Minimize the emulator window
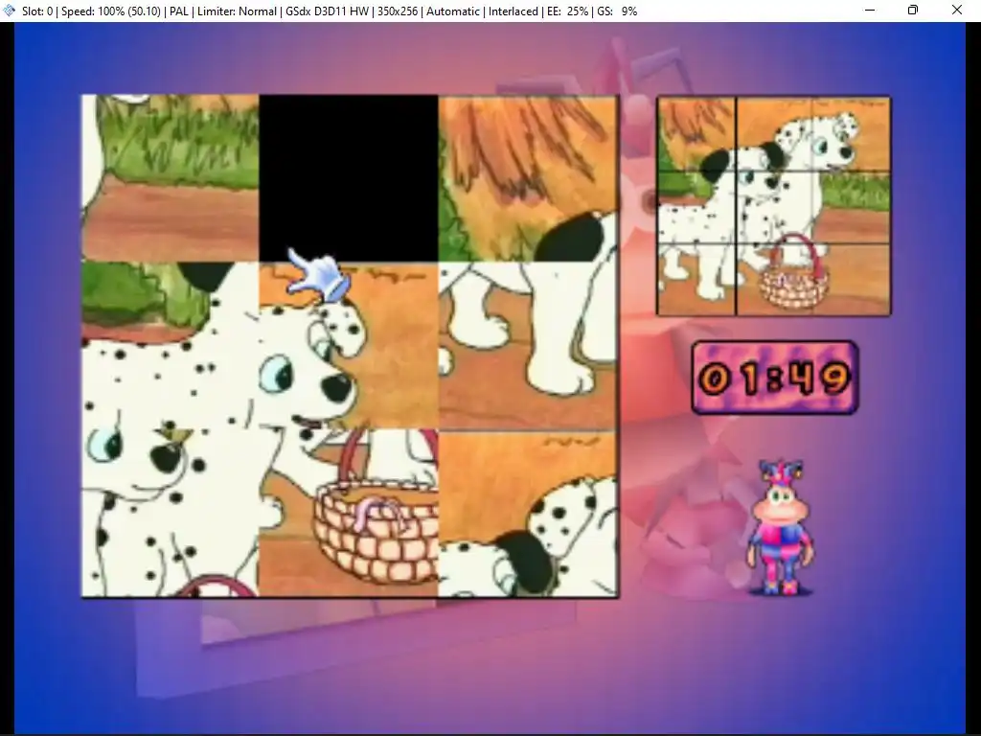Screen dimensions: 981x736 point(870,10)
